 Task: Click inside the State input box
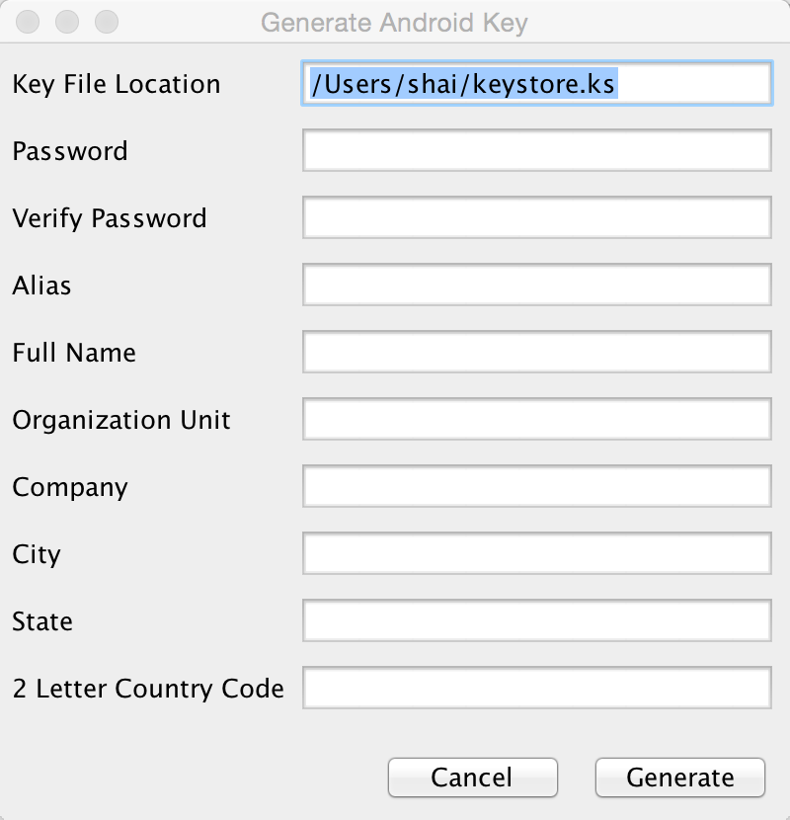[x=536, y=621]
